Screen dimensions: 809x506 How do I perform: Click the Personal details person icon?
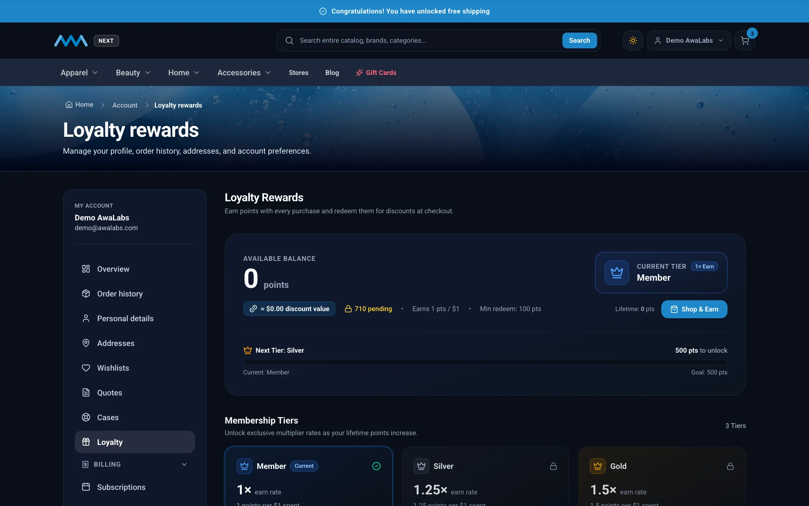(x=86, y=318)
